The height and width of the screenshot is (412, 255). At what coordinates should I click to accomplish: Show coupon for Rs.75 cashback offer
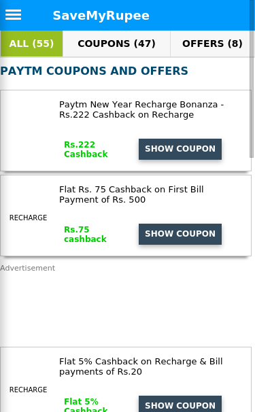[x=180, y=234]
